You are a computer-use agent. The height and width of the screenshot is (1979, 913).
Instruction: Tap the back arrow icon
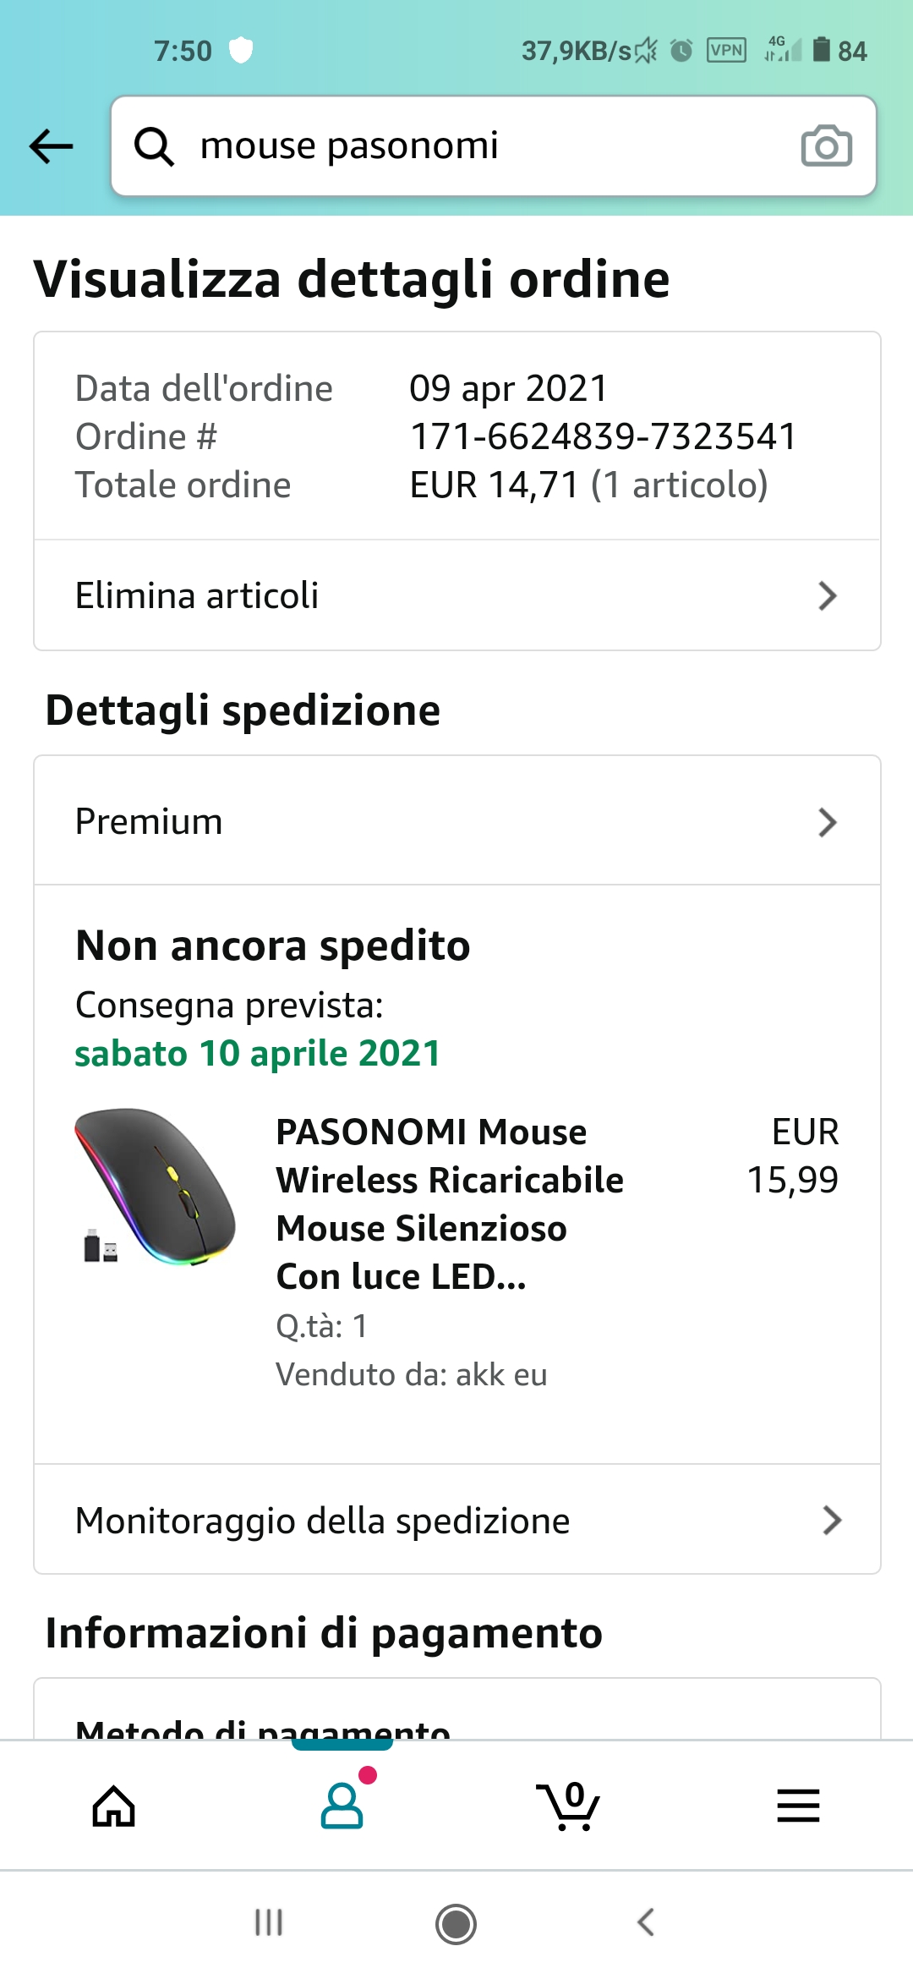click(x=52, y=146)
